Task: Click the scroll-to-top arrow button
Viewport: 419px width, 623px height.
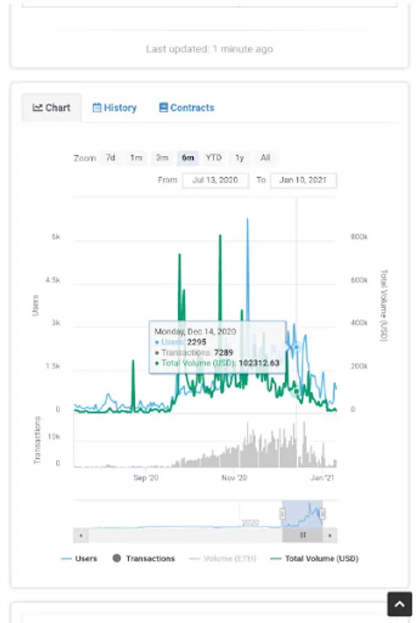Action: (x=400, y=604)
